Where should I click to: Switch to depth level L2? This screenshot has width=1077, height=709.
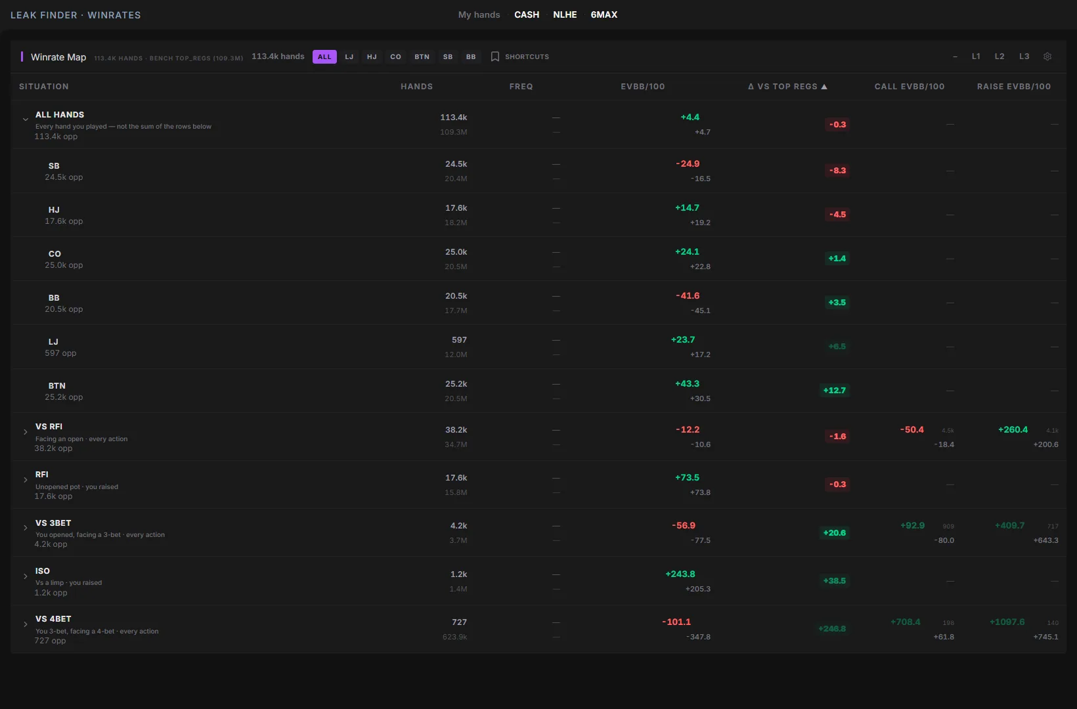click(x=1000, y=56)
